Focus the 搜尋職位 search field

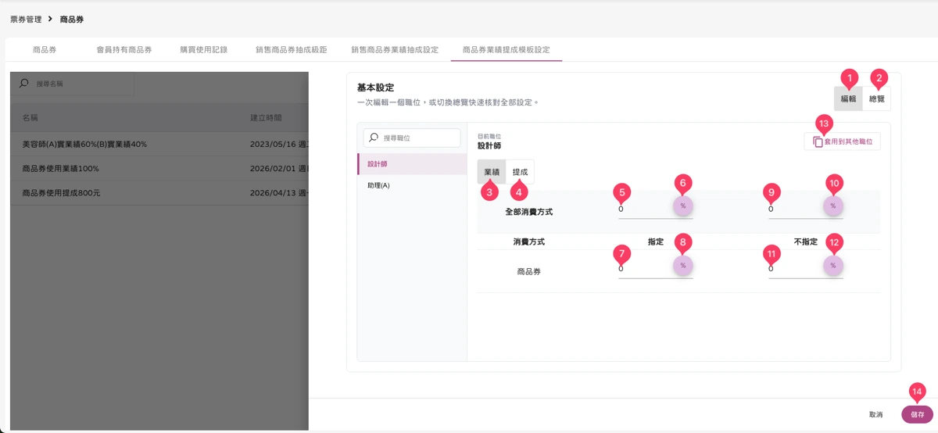pos(412,138)
